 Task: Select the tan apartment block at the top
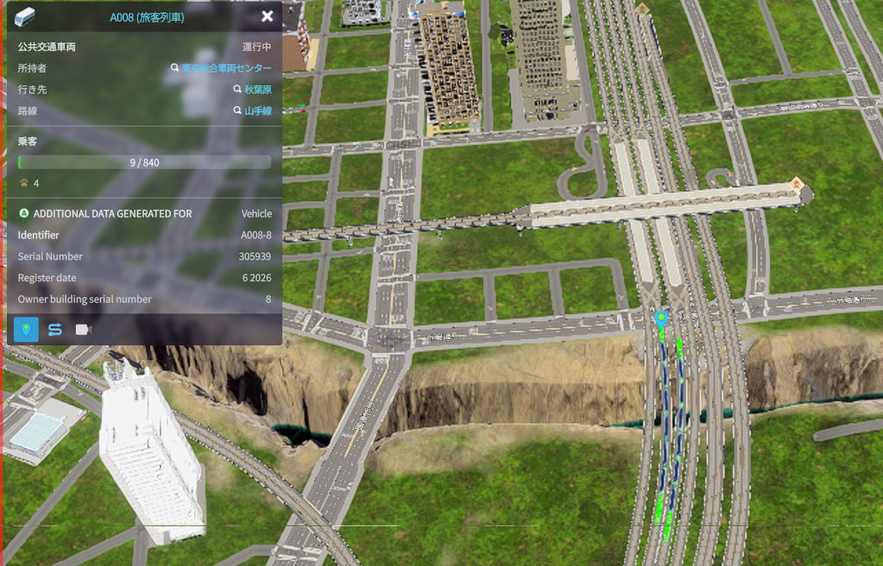448,69
